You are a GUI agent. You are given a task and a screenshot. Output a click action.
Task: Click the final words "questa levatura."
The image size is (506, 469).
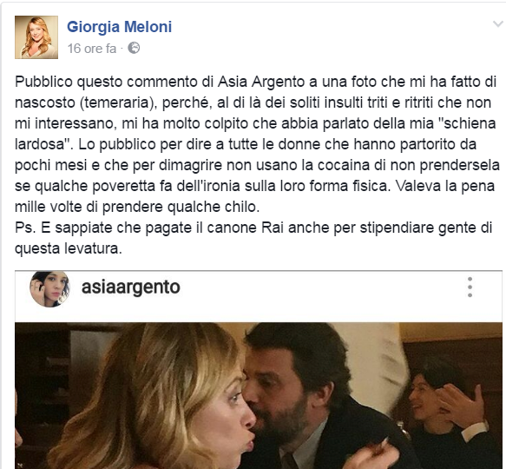click(69, 248)
